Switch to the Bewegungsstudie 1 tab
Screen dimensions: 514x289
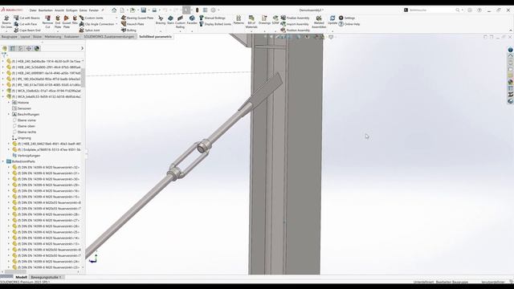[x=46, y=277]
